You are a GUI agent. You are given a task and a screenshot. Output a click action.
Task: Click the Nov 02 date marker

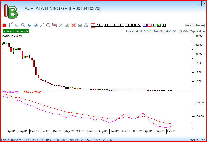pyautogui.click(x=137, y=131)
